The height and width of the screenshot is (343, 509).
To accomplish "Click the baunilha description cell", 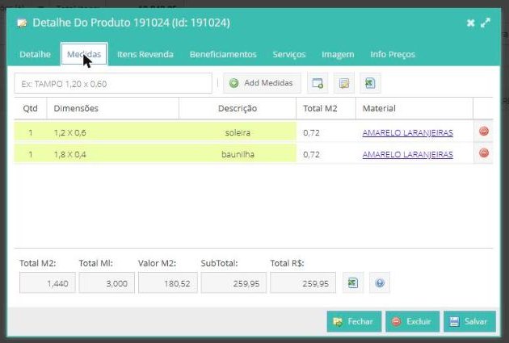I will [238, 154].
